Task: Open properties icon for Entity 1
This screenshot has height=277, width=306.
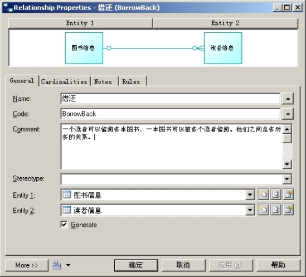Action: point(288,195)
